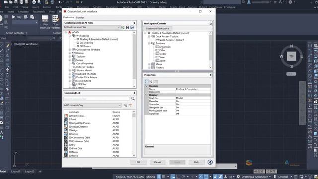
Task: Expand the Quick Access Toolbars tree node
Action: (x=70, y=50)
